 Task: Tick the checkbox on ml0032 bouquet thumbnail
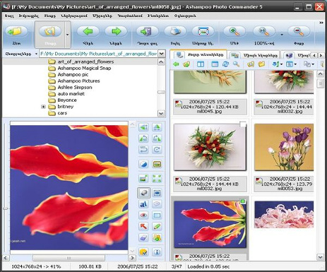[243, 124]
